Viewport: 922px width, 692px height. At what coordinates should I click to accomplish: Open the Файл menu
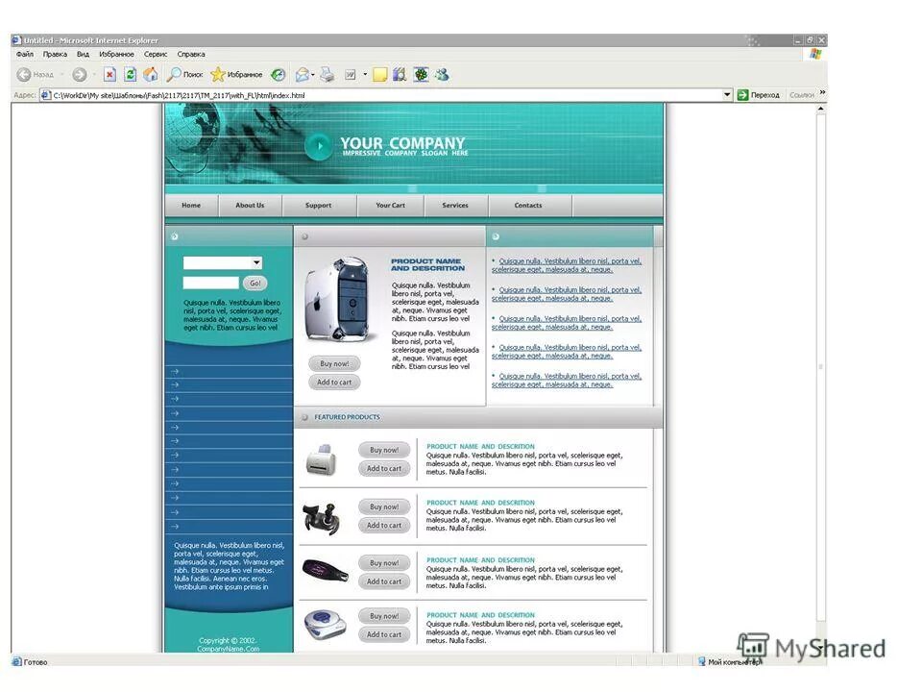click(x=25, y=54)
